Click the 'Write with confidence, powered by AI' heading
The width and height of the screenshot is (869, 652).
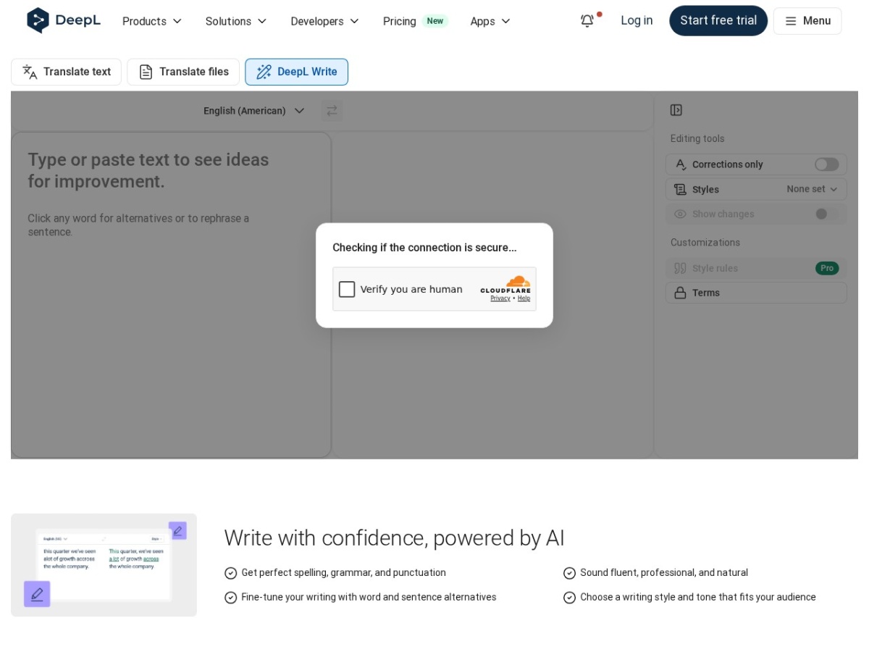pyautogui.click(x=394, y=538)
